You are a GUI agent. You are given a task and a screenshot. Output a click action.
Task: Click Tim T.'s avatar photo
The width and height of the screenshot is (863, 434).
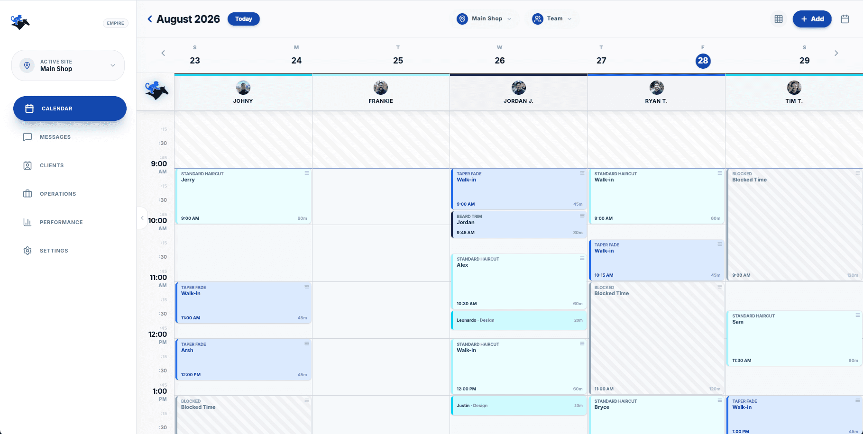[x=794, y=88]
